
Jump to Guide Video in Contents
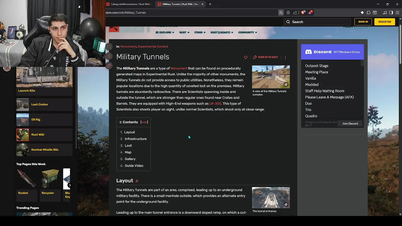pos(134,166)
